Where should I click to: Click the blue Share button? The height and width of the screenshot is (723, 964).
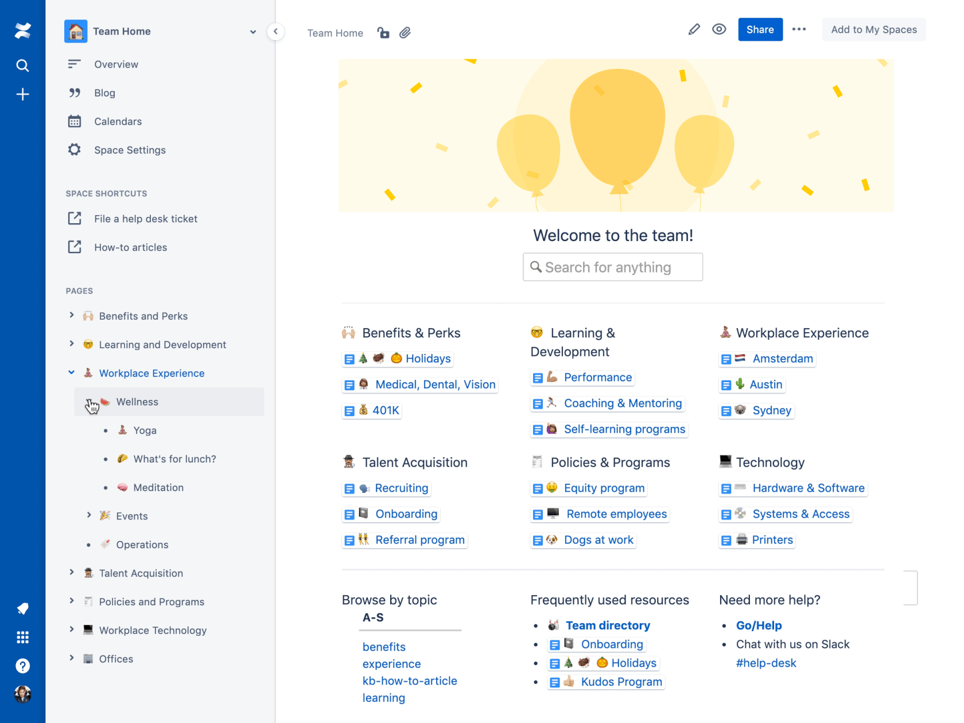[760, 29]
